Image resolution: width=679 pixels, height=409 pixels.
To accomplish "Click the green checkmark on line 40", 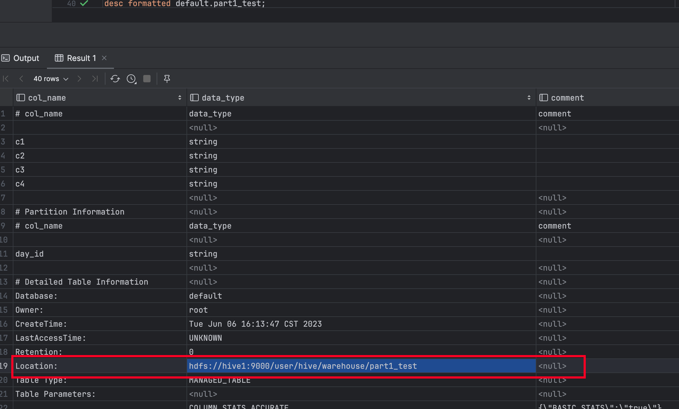I will tap(84, 3).
